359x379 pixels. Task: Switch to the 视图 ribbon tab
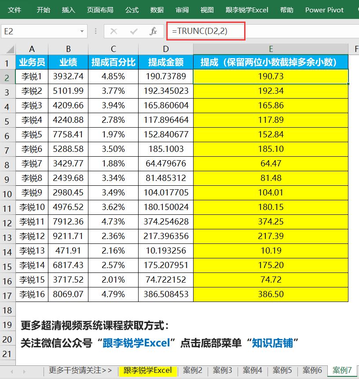[x=207, y=10]
